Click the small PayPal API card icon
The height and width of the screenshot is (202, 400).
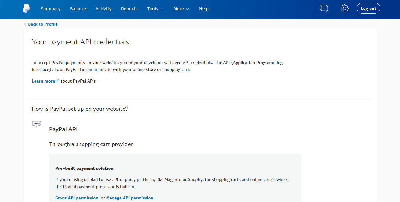(37, 124)
